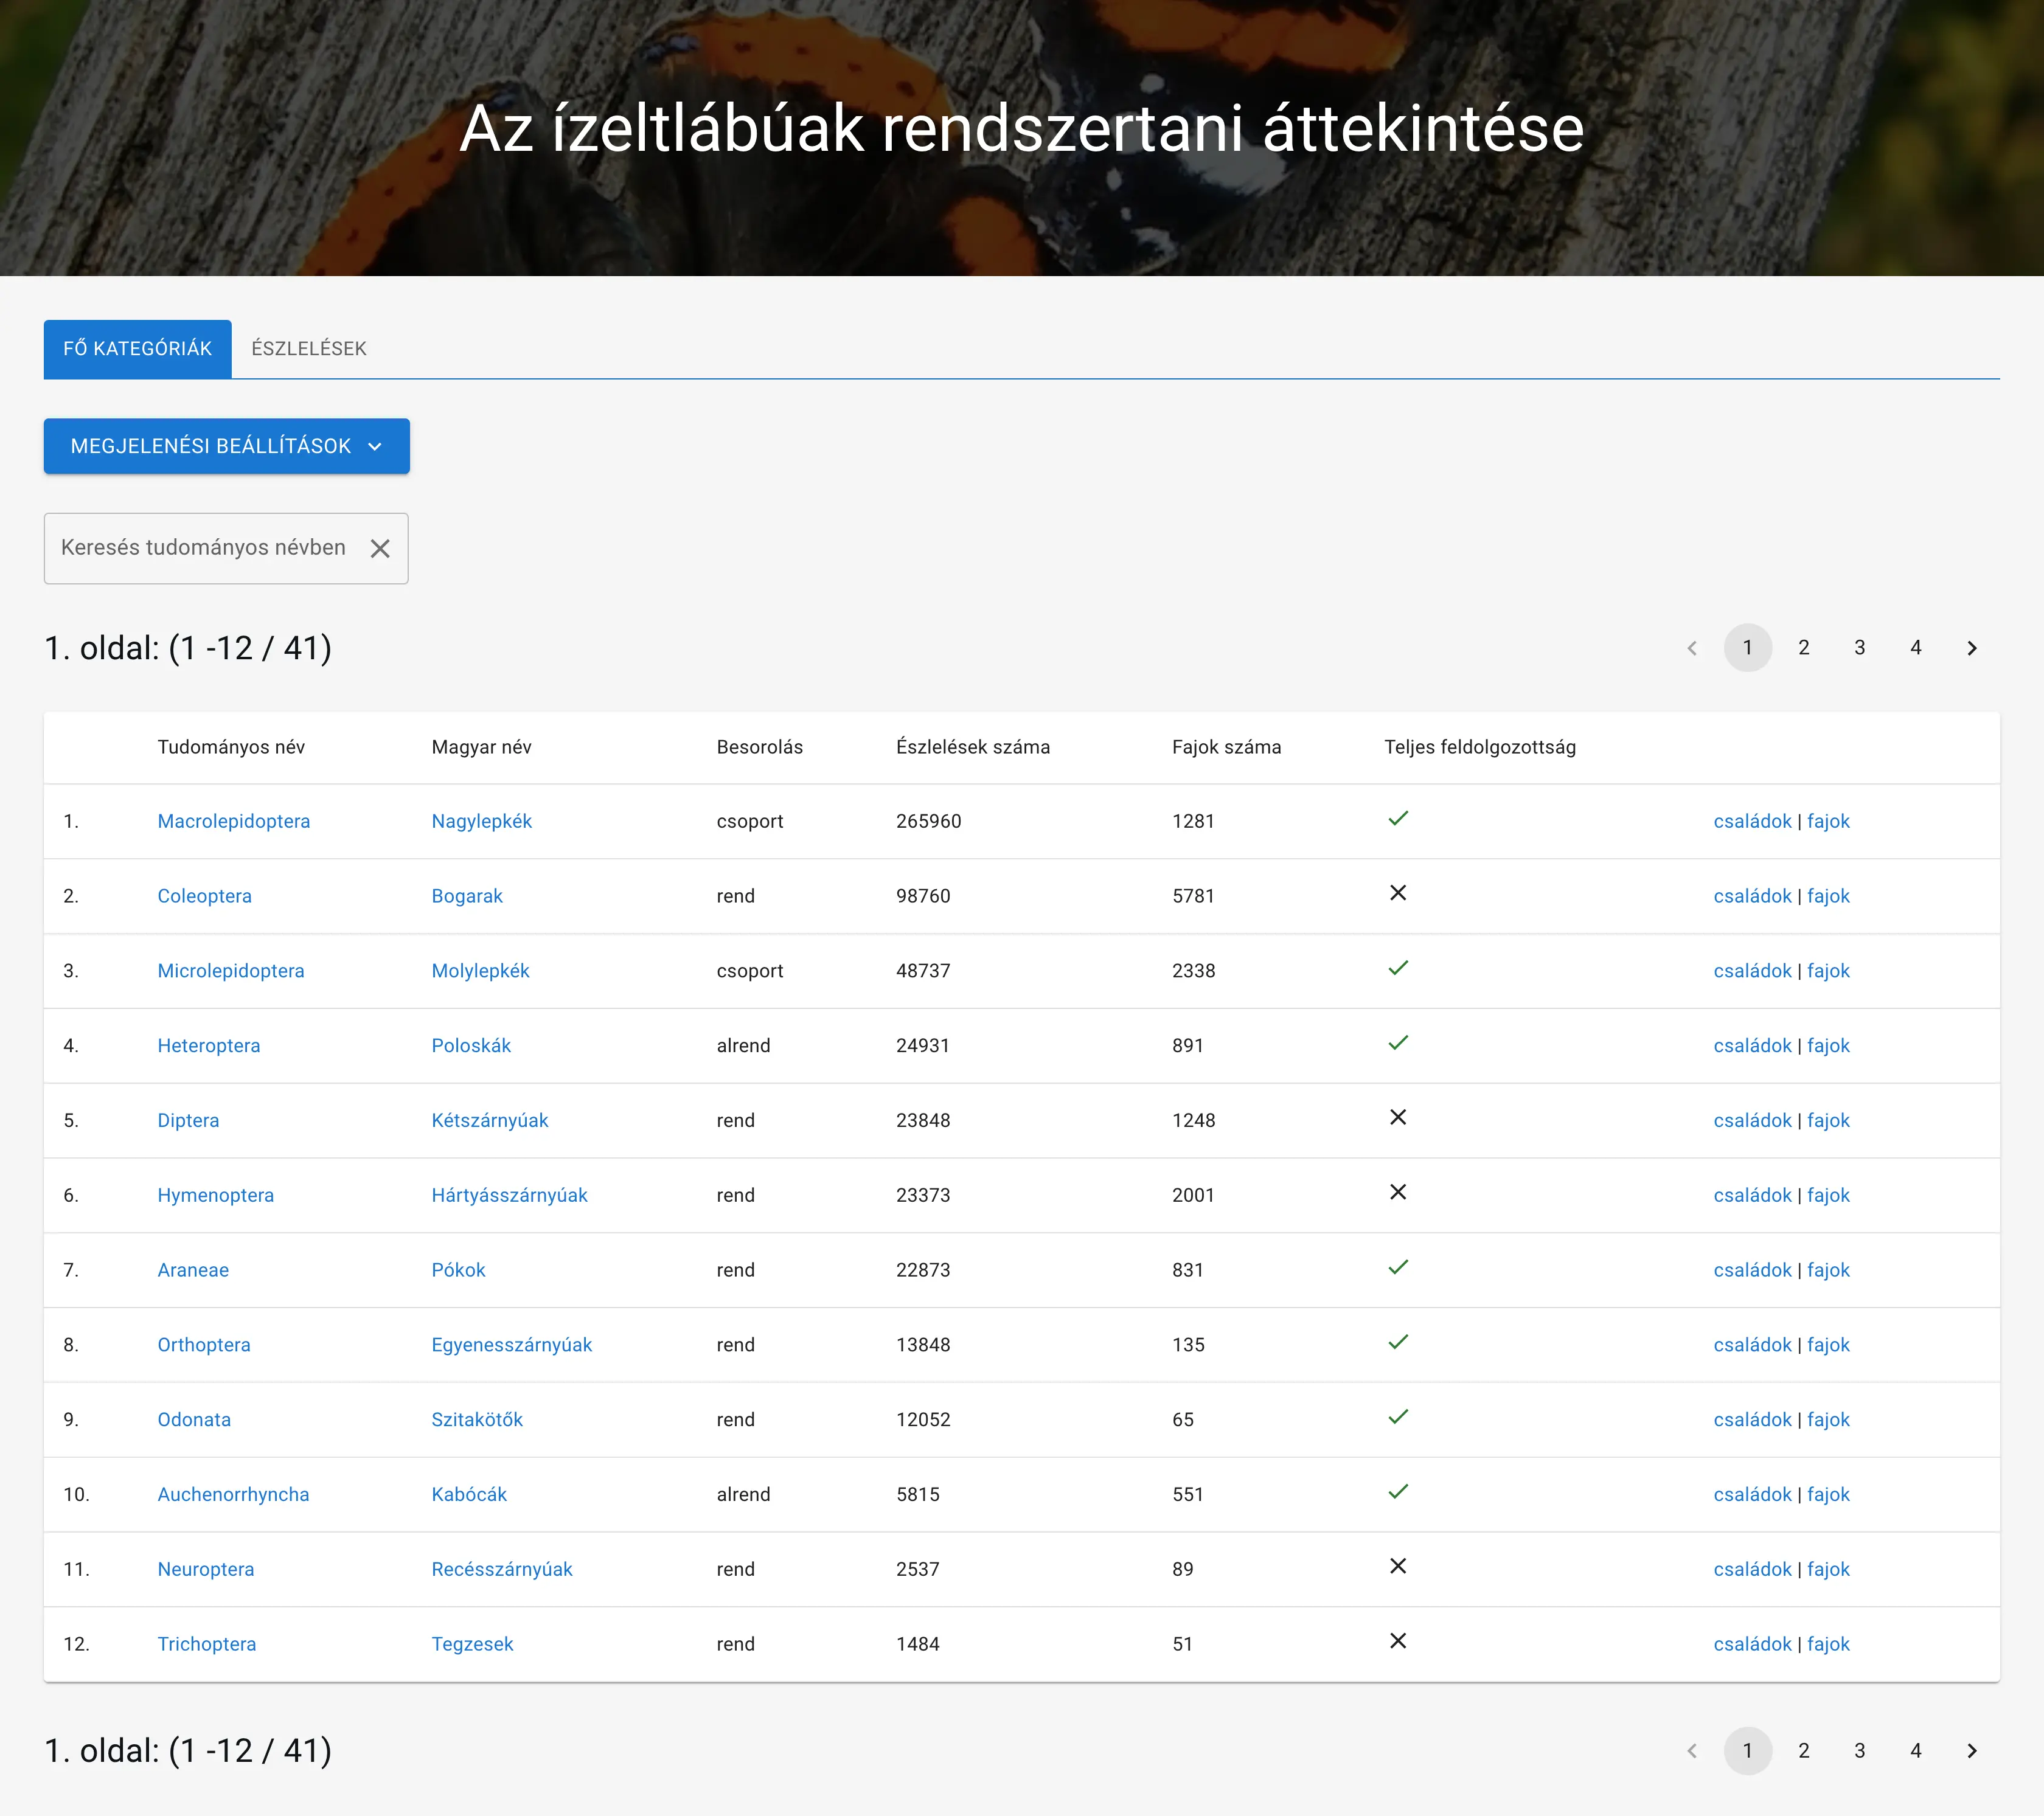Clear the scientific name search field

[x=380, y=548]
